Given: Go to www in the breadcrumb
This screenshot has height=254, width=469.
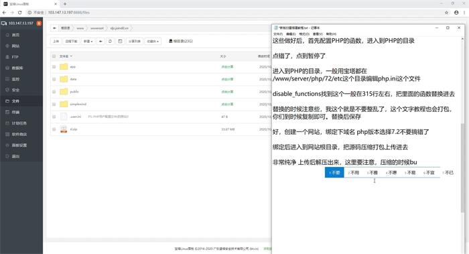Looking at the screenshot, I should coord(80,28).
